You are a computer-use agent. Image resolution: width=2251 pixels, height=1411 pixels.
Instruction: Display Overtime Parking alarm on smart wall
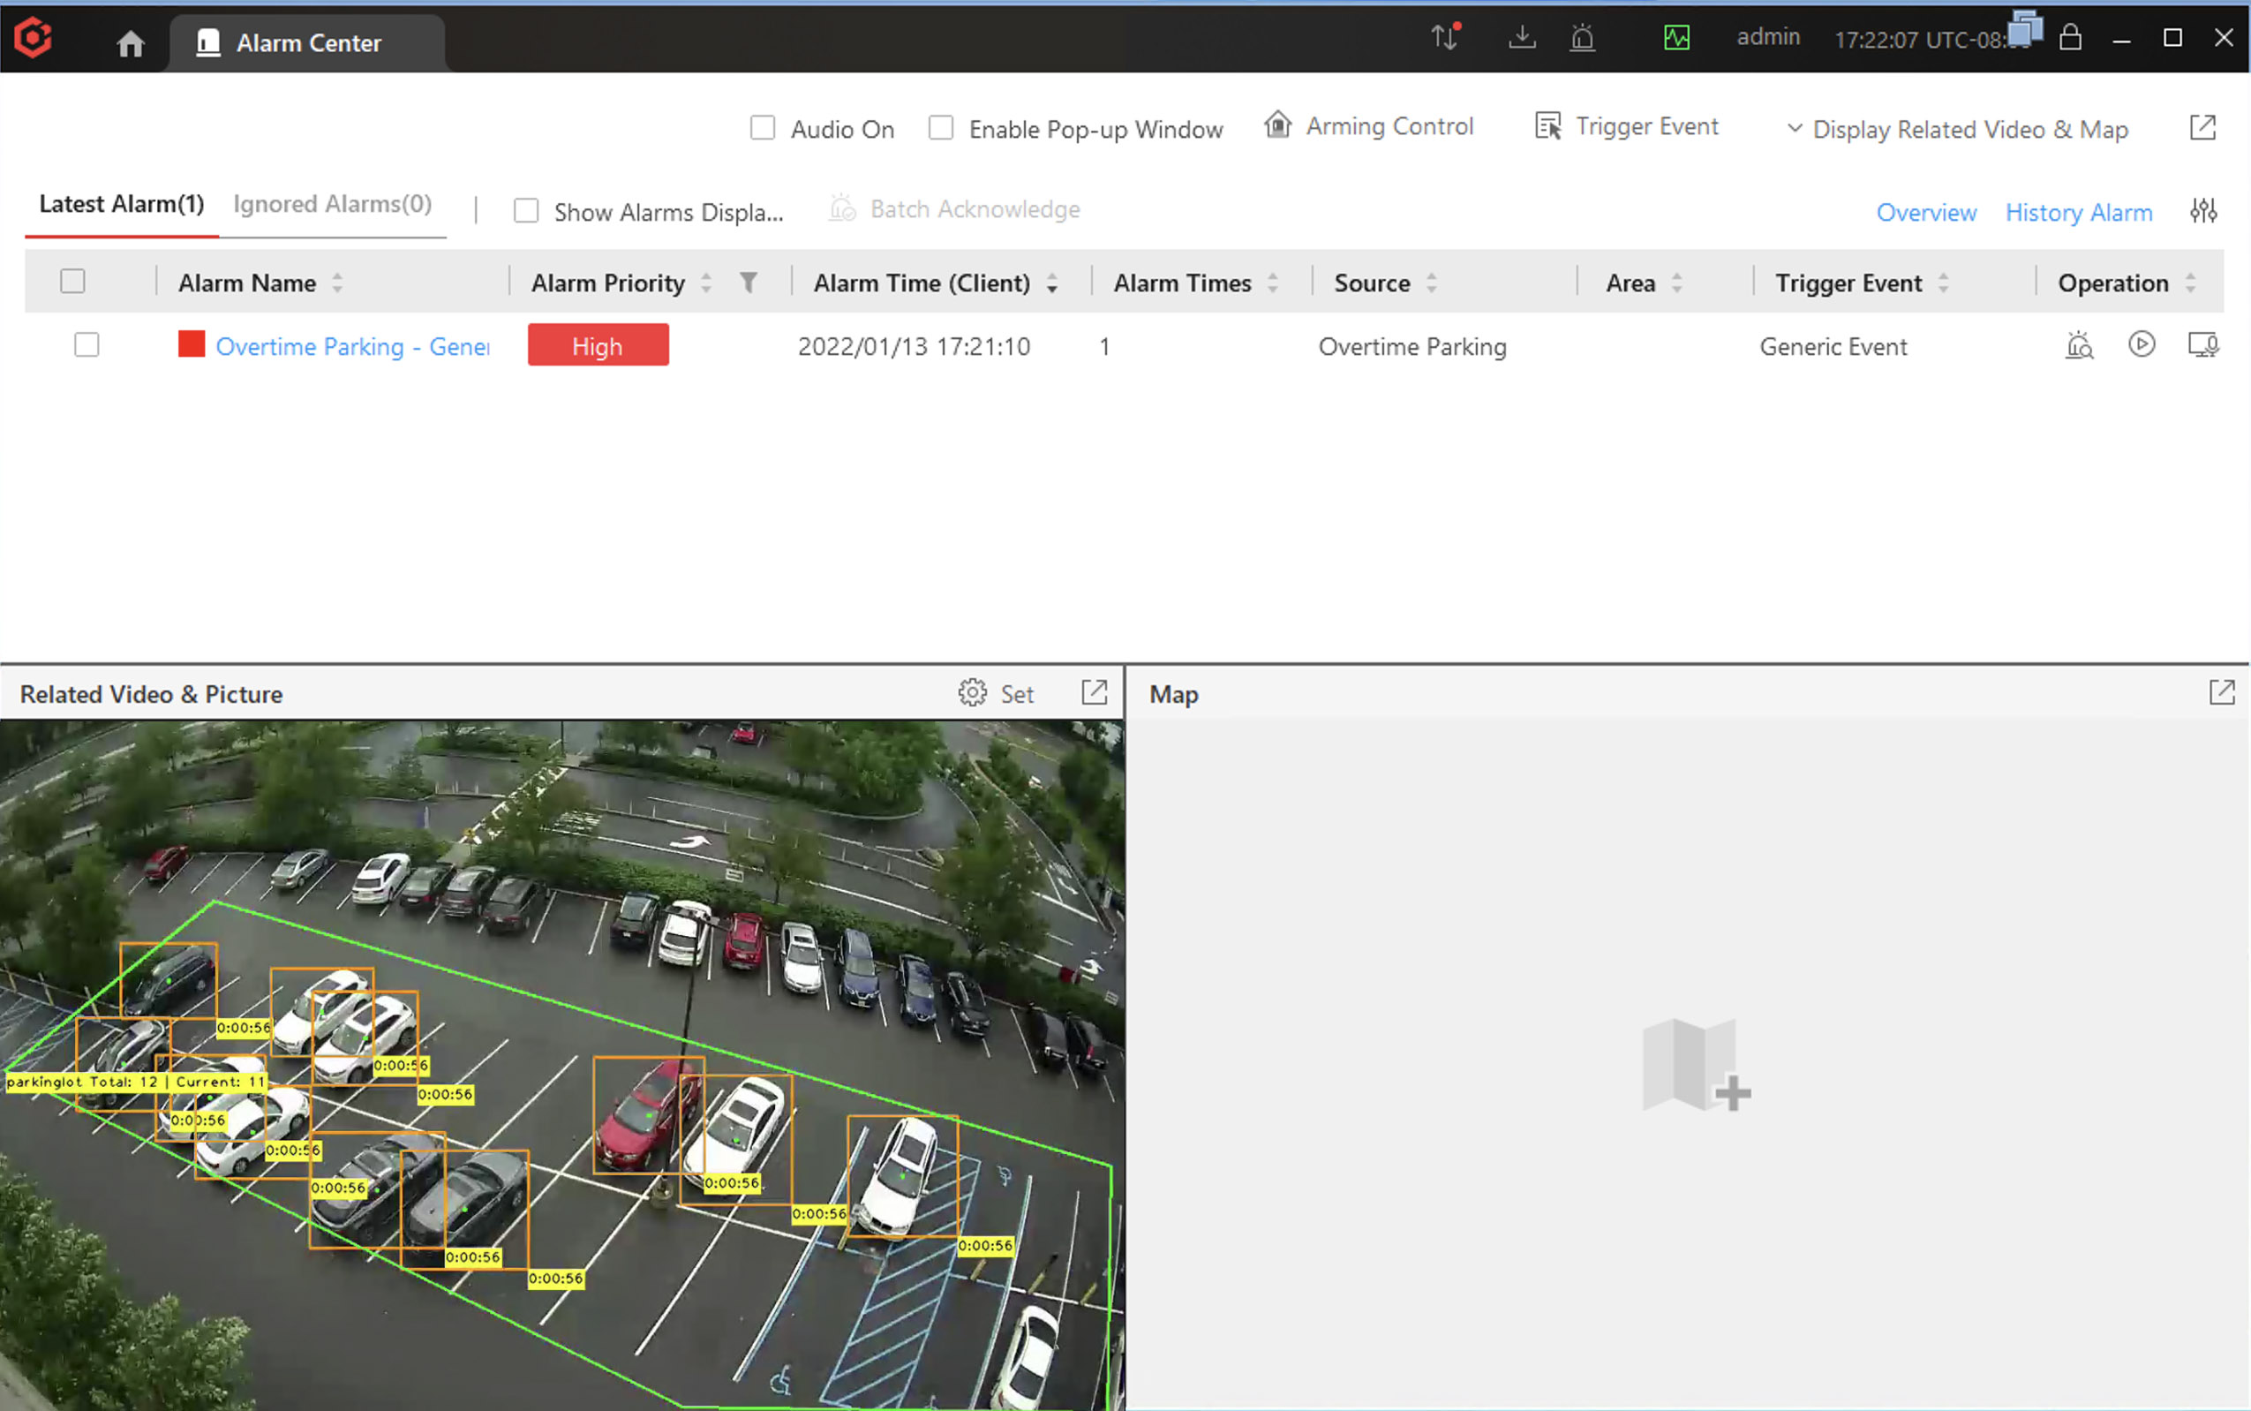2203,345
